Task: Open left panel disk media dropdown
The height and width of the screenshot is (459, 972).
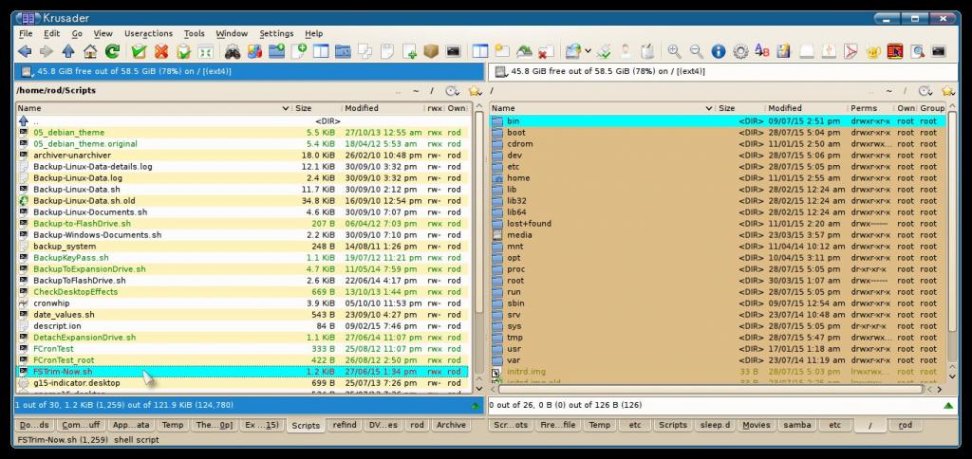Action: 25,71
